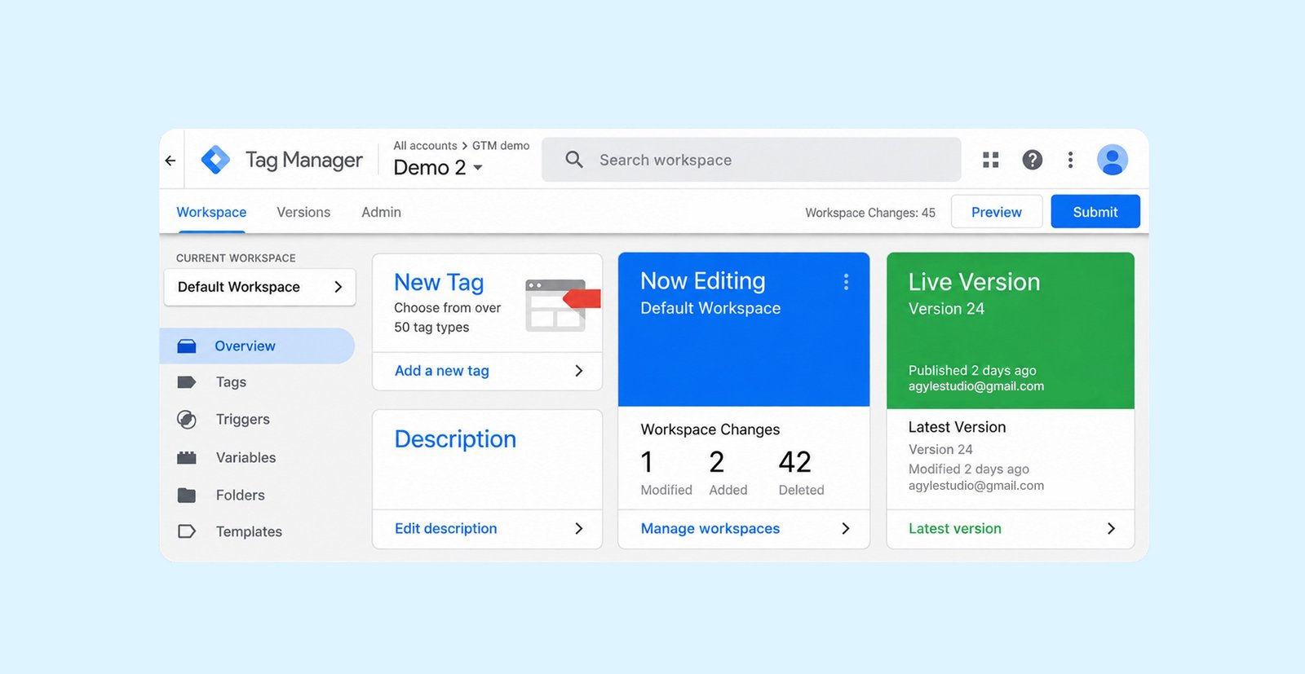
Task: Click the Manage workspaces chevron arrow
Action: click(846, 528)
